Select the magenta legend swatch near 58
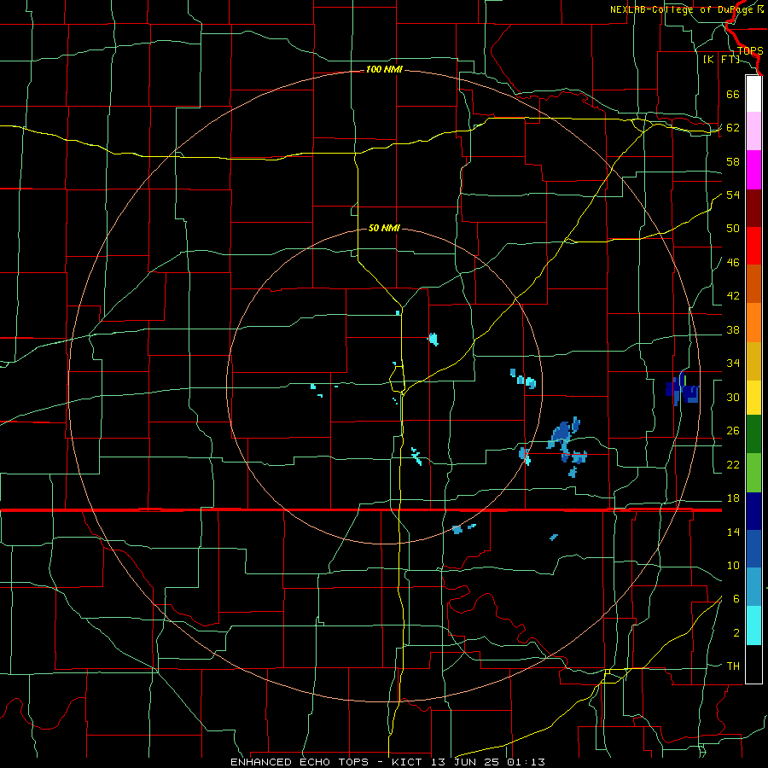Viewport: 768px width, 768px height. (x=753, y=170)
